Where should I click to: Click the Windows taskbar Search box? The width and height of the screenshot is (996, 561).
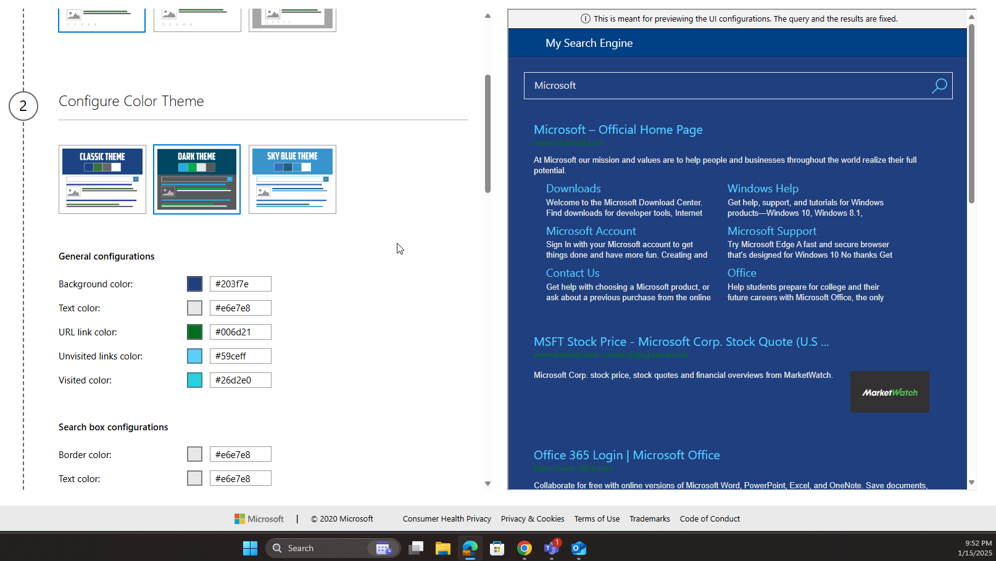333,548
